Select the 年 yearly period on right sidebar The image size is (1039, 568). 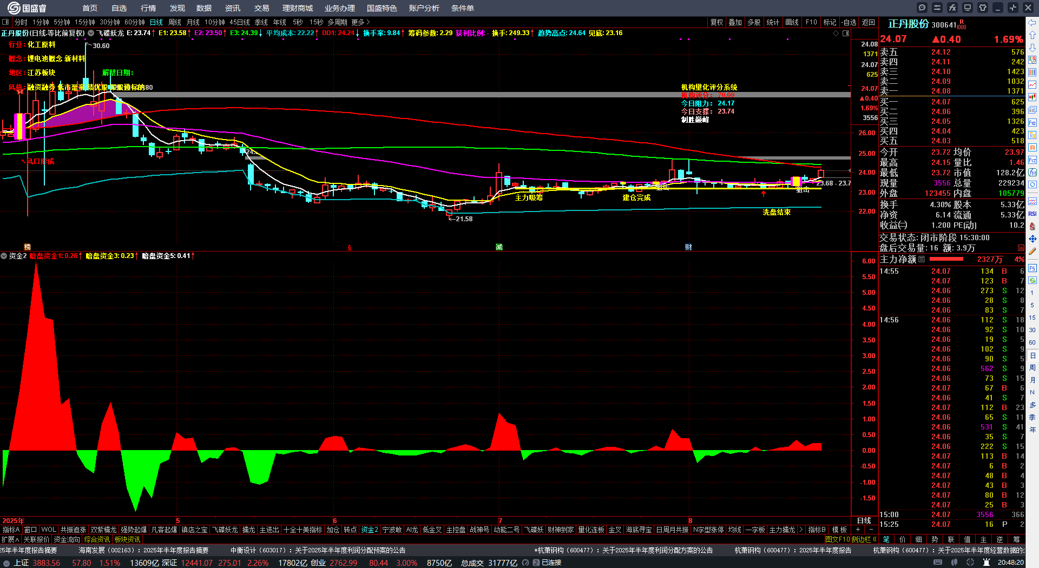click(1032, 430)
